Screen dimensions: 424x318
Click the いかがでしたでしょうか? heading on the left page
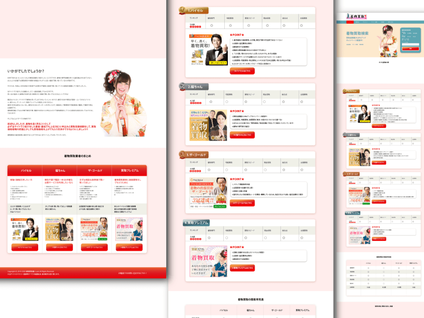26,71
